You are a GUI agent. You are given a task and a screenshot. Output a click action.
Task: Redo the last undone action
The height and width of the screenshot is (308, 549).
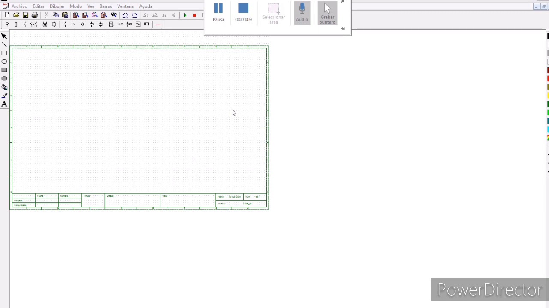(x=134, y=15)
